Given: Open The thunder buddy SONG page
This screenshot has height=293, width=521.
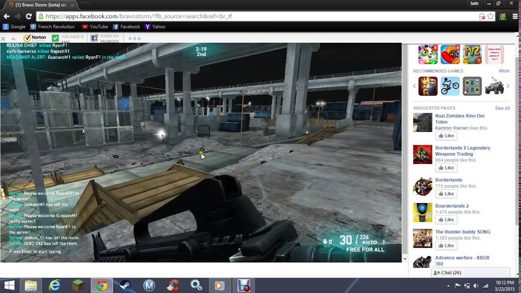Looking at the screenshot, I should pos(463,232).
